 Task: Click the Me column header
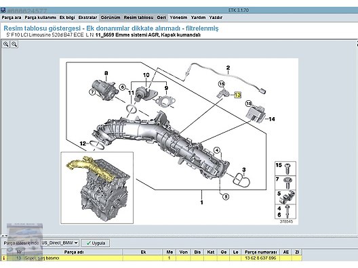pyautogui.click(x=170, y=252)
